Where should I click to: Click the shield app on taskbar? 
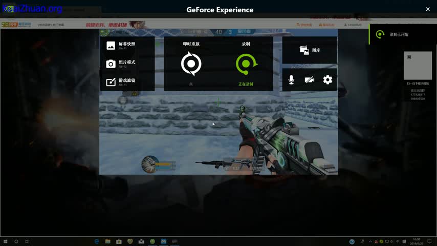click(130, 241)
